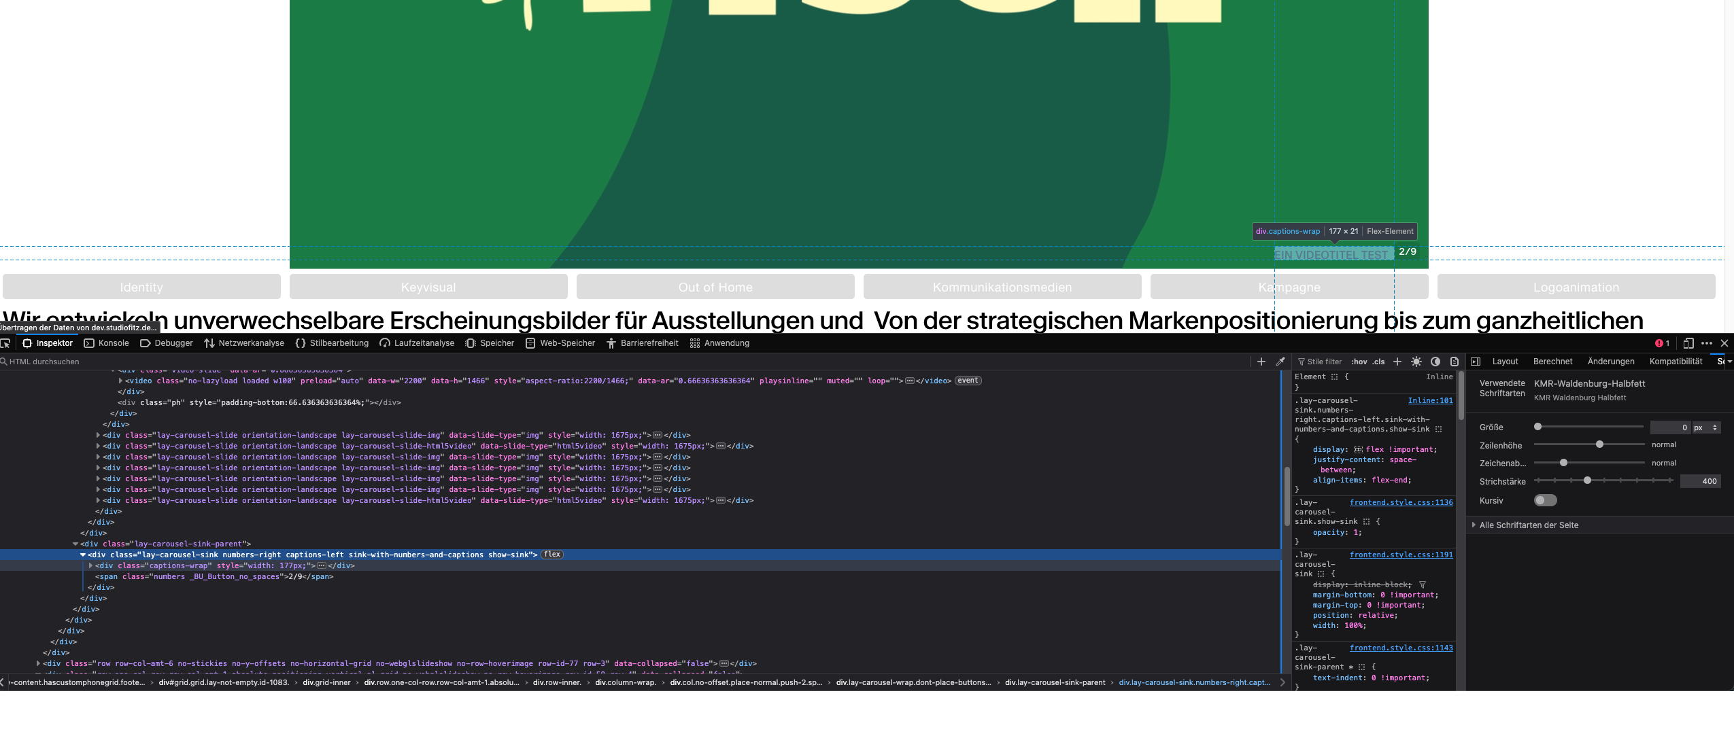Image resolution: width=1734 pixels, height=736 pixels.
Task: Click the responsive design mode icon
Action: coord(1688,343)
